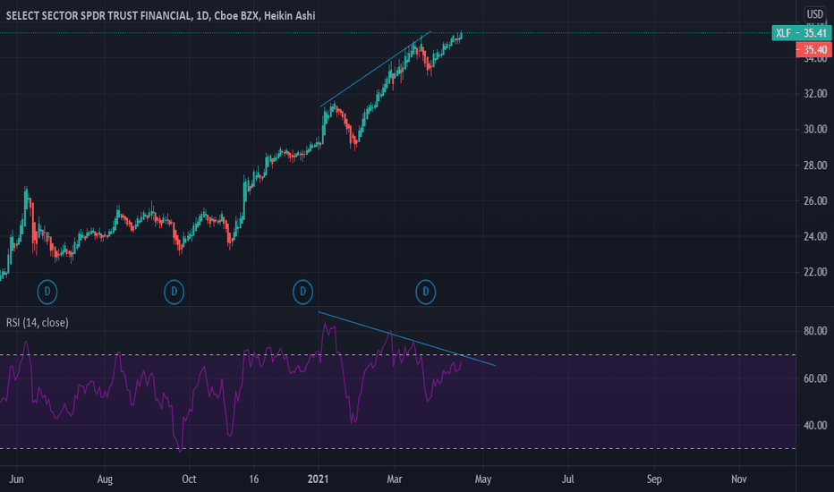Click the 60.00 RSI scale value
This screenshot has height=492, width=834.
[815, 378]
